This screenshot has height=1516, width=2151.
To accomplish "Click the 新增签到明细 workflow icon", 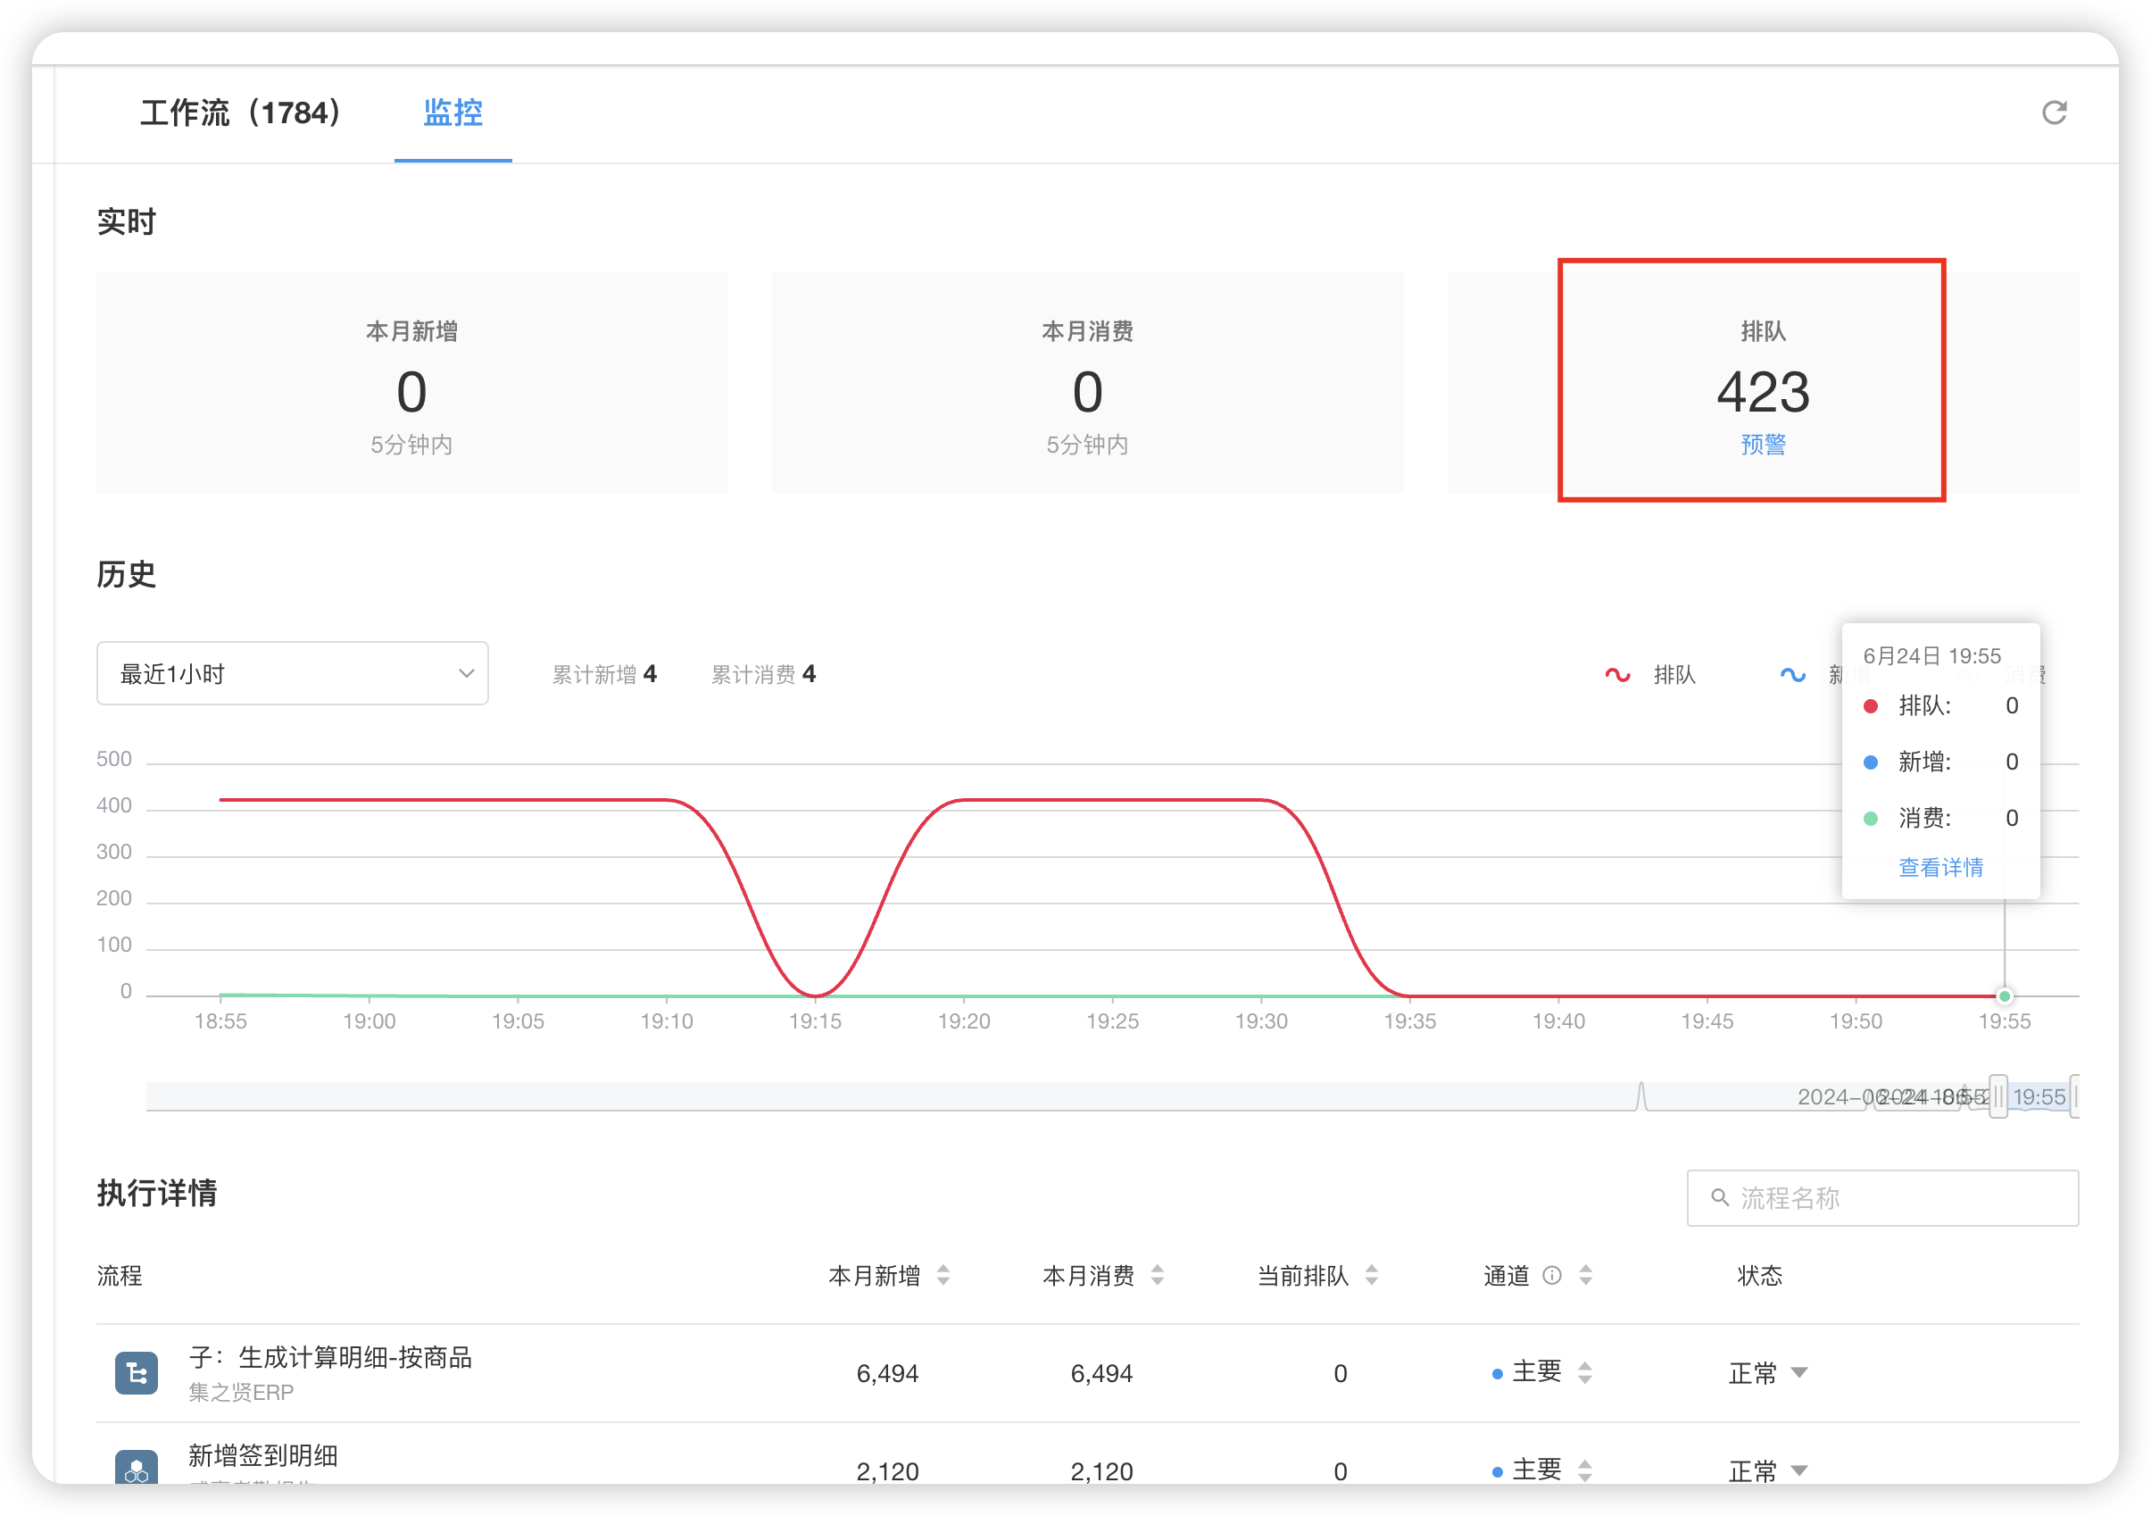I will click(x=137, y=1467).
